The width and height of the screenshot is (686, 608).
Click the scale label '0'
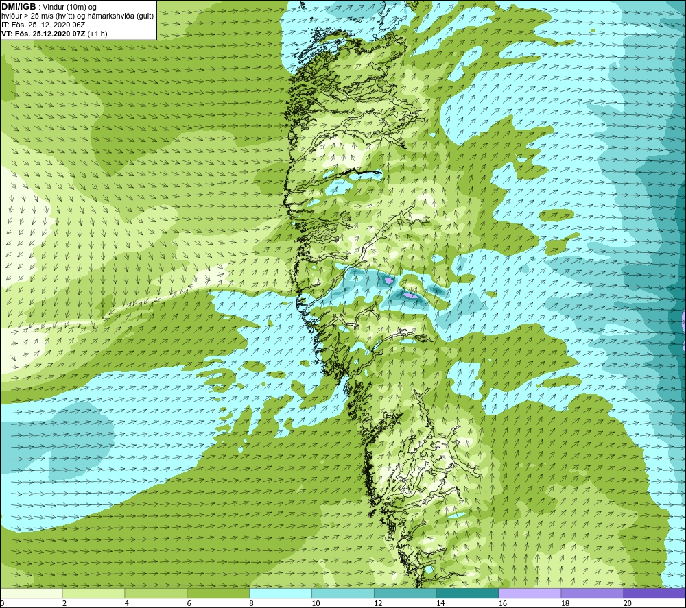2,603
